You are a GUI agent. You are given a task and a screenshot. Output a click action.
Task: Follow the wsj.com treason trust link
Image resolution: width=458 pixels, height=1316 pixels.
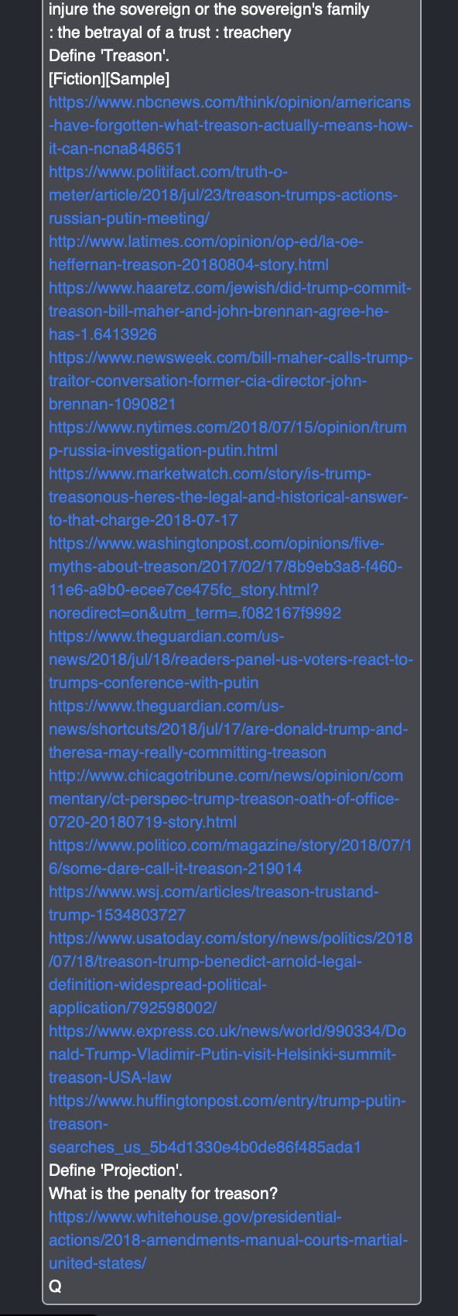point(214,903)
